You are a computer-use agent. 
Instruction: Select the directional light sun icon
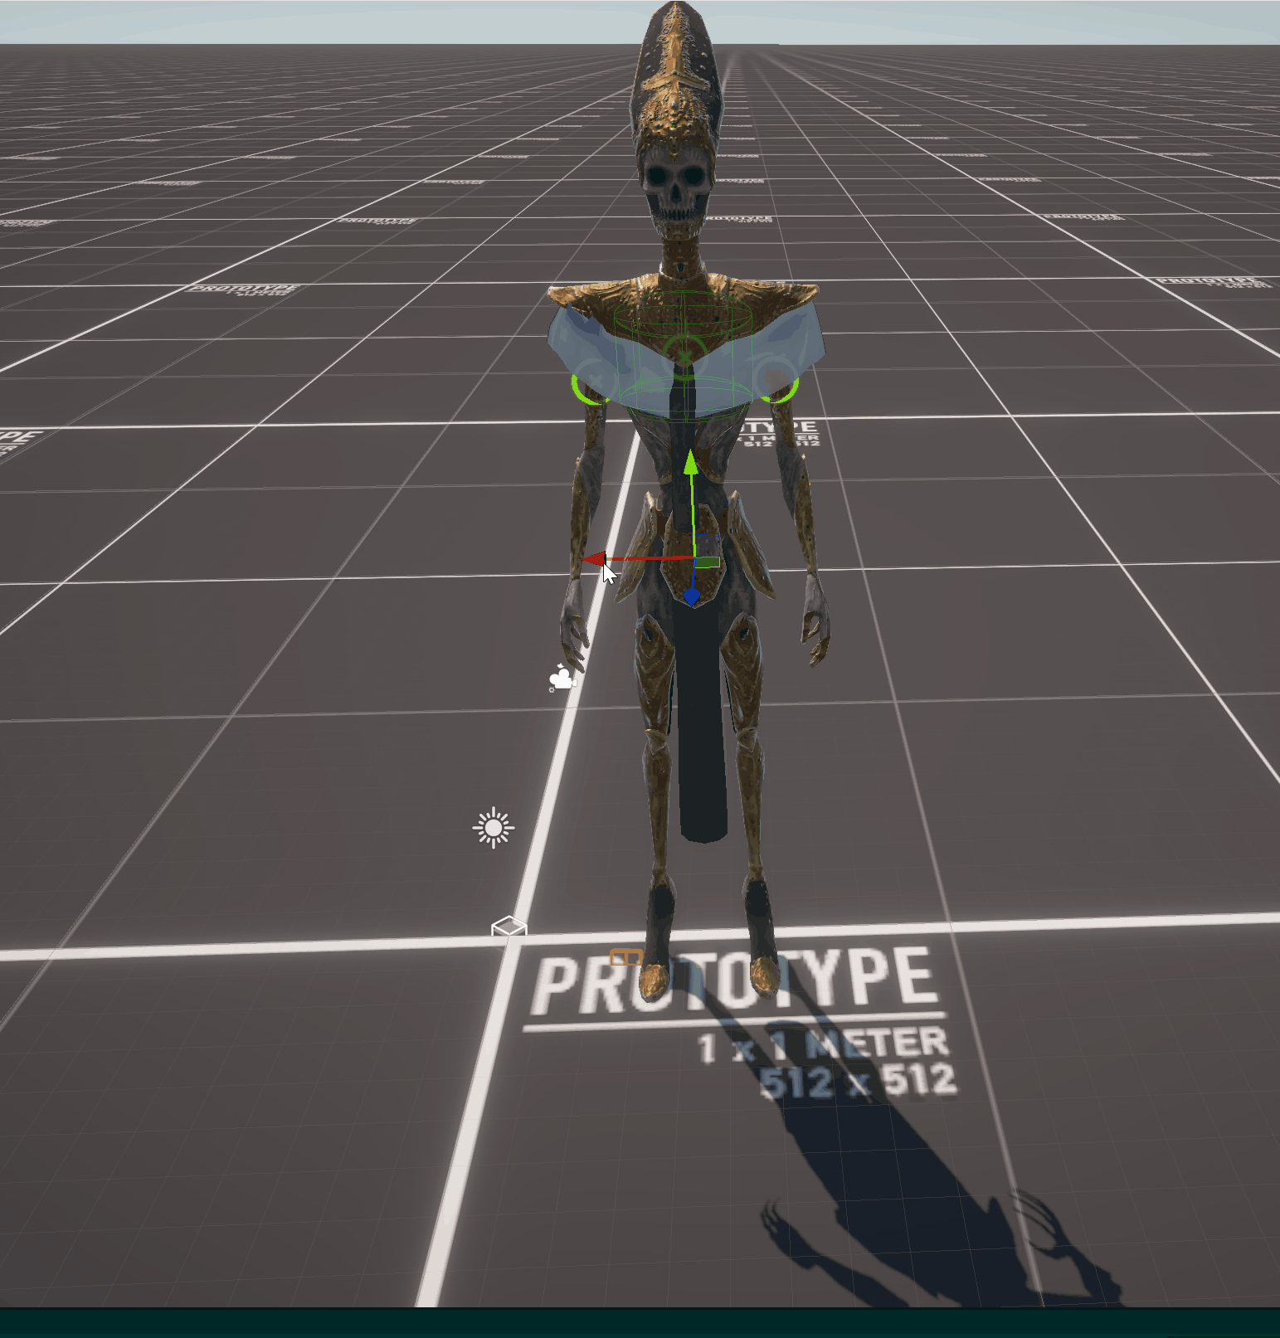click(x=494, y=828)
